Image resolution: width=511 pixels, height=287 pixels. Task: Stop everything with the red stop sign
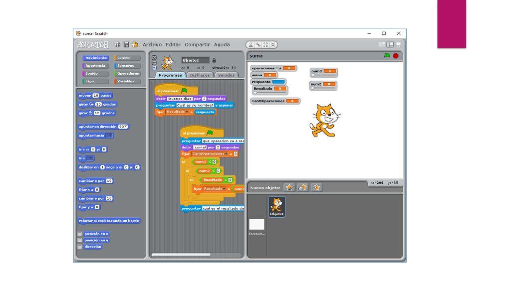coord(396,56)
